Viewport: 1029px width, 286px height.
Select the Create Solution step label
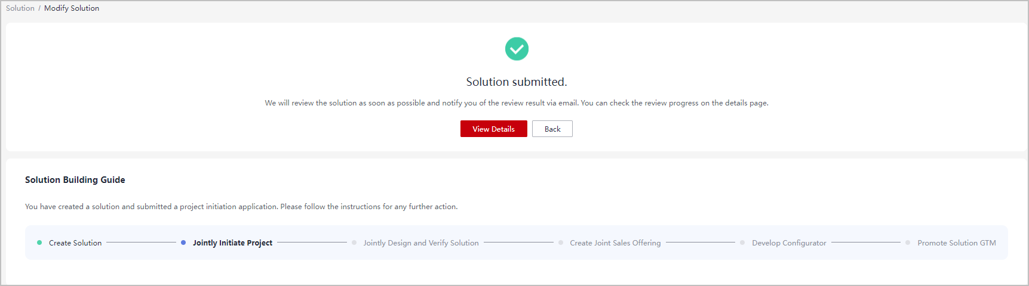point(75,243)
